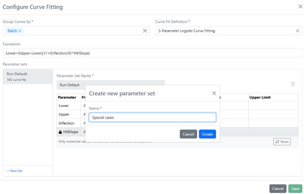
Task: Save the curve fitting configuration
Action: (295, 189)
